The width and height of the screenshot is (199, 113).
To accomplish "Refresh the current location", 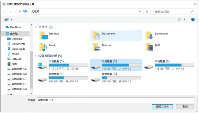I will (147, 12).
